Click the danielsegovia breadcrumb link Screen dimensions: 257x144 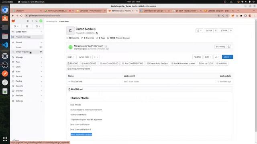tap(51, 22)
